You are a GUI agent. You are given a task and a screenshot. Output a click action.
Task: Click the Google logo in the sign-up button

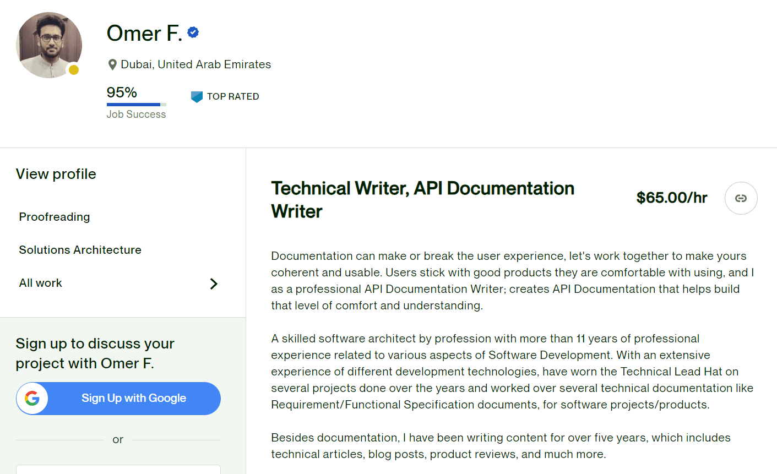coord(32,398)
